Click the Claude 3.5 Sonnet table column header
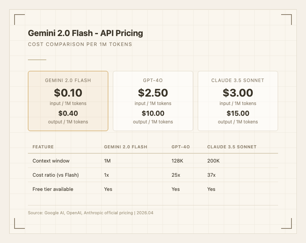Viewport: 306px width, 243px height. [232, 147]
